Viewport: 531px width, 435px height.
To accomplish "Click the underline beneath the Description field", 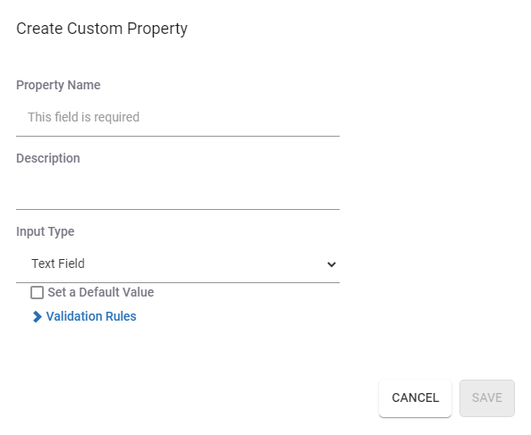I will (178, 209).
